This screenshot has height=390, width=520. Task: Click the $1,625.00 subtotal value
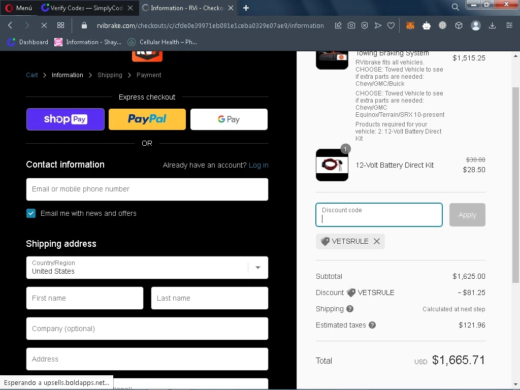click(x=469, y=277)
